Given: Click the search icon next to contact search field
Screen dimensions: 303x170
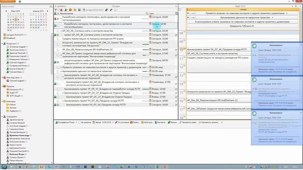Looking at the screenshot, I should coord(51,7).
